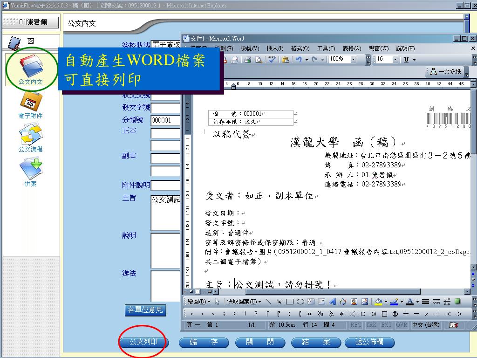Image resolution: width=477 pixels, height=358 pixels.
Task: Insert a horizontal text box
Action: (x=311, y=302)
